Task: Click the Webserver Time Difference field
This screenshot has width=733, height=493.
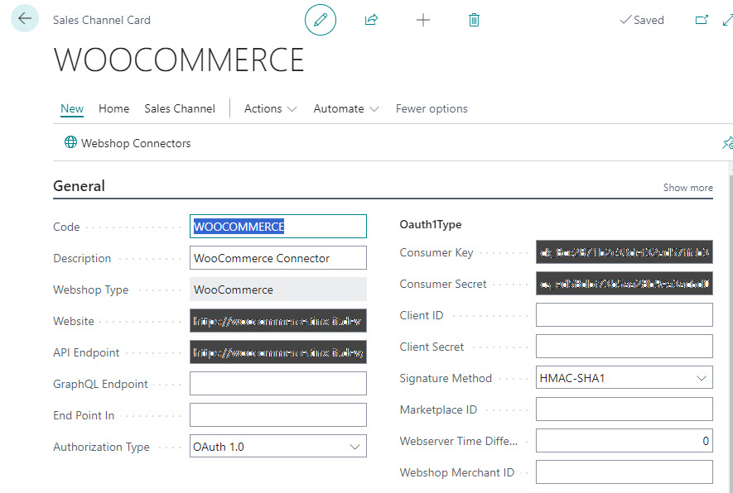Action: pyautogui.click(x=624, y=441)
